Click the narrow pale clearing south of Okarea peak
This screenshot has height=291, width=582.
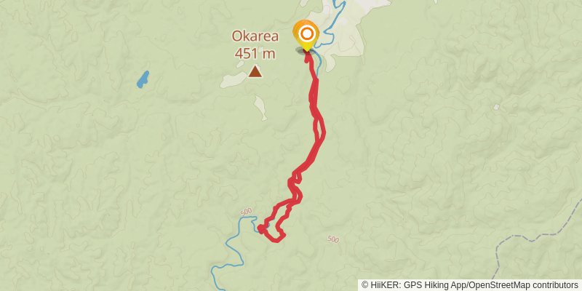tap(260, 108)
